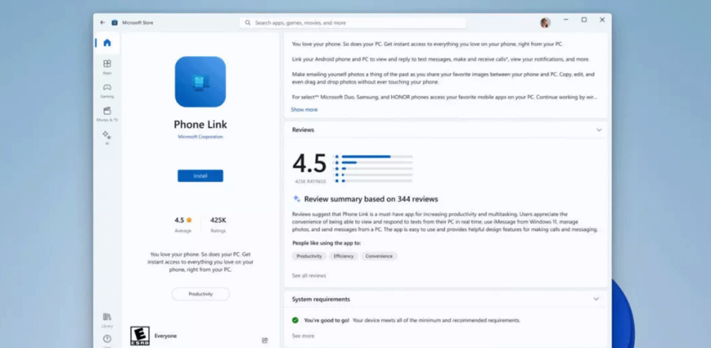Open the Apps section in sidebar
Screen dimensions: 711x348
click(107, 67)
